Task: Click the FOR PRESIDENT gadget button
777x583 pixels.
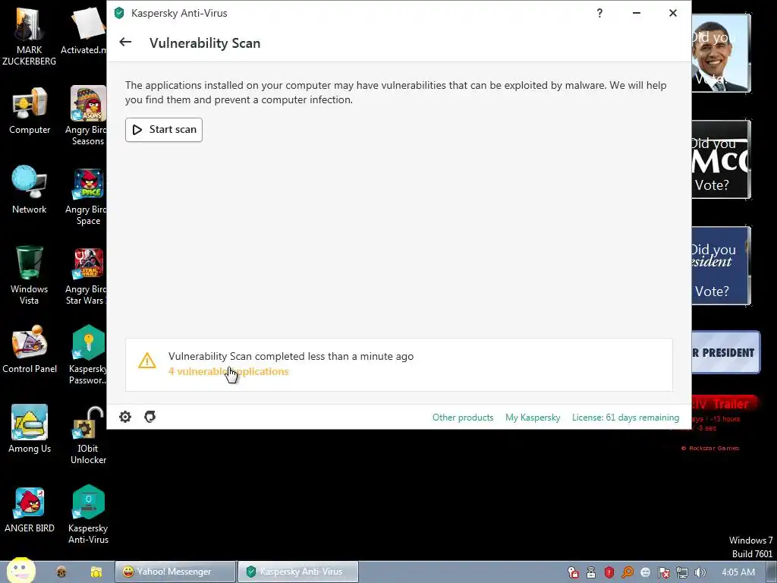Action: coord(725,352)
